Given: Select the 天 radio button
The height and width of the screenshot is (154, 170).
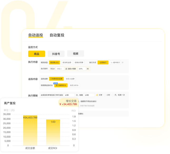Looking at the screenshot, I should (113, 95).
